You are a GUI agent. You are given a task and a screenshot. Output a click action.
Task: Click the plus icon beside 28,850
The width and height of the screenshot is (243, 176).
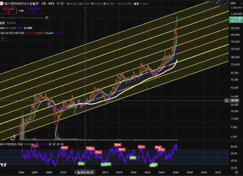[x=227, y=101]
